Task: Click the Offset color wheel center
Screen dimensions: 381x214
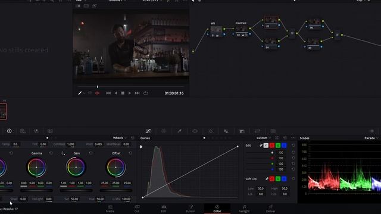Action: pyautogui.click(x=115, y=167)
